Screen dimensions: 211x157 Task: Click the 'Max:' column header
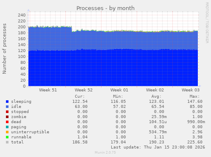click(194, 96)
